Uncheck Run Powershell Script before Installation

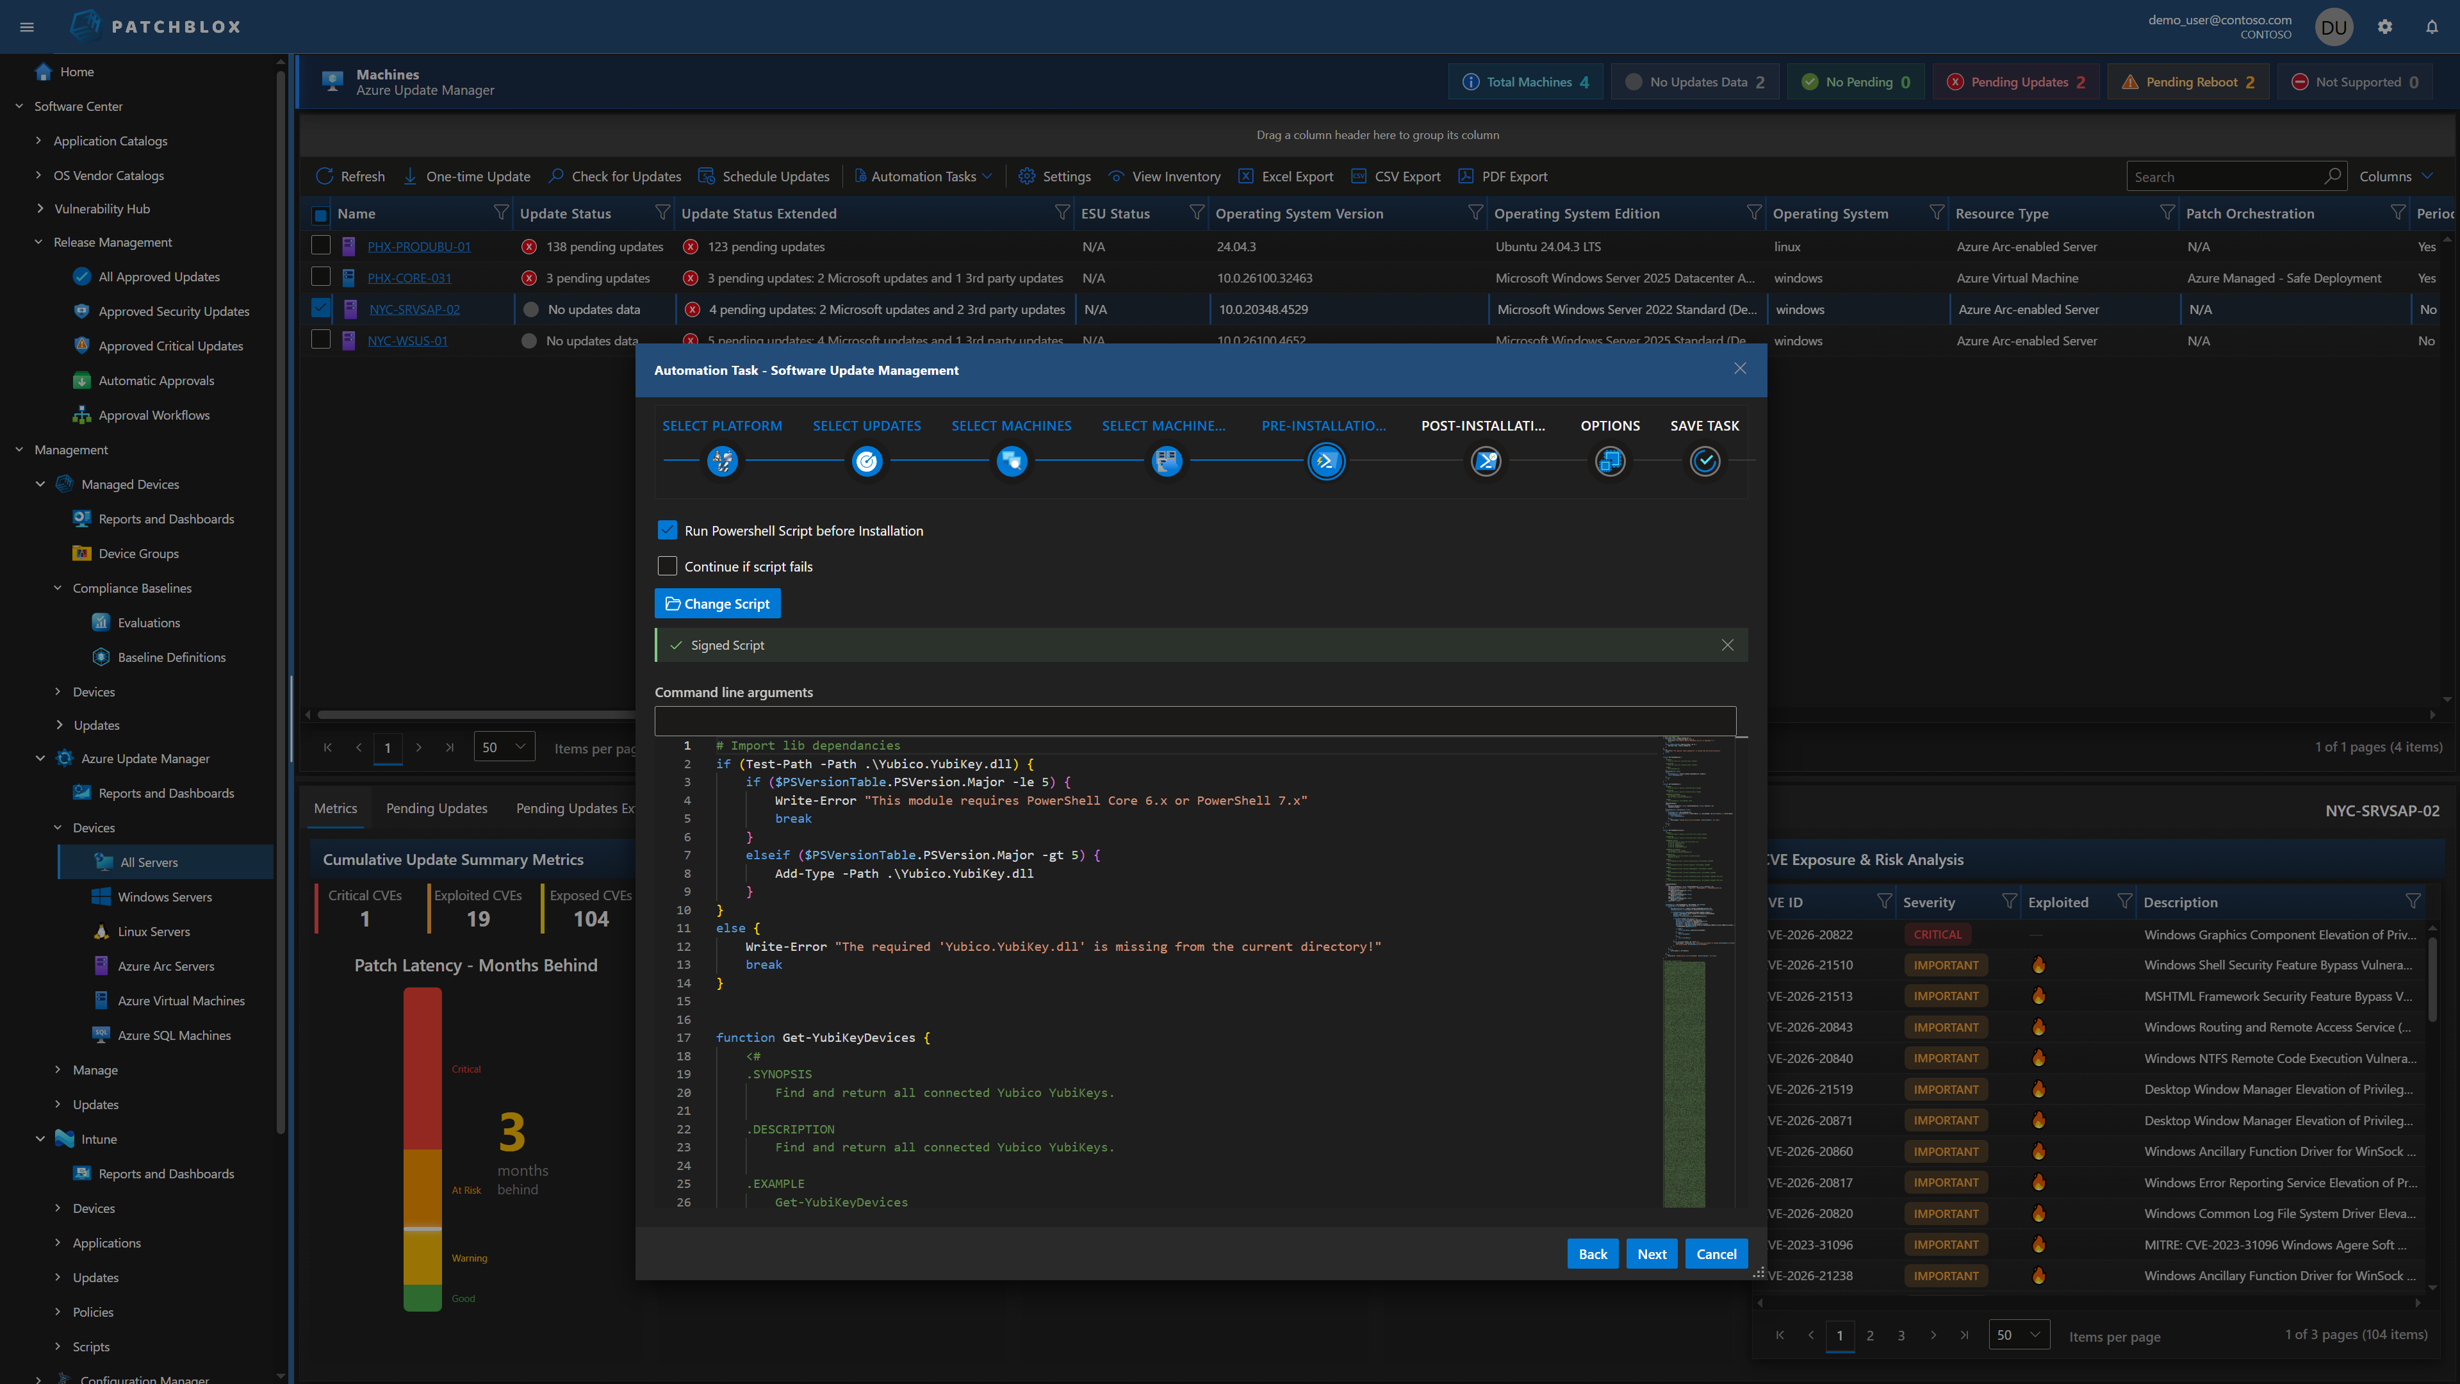tap(668, 530)
